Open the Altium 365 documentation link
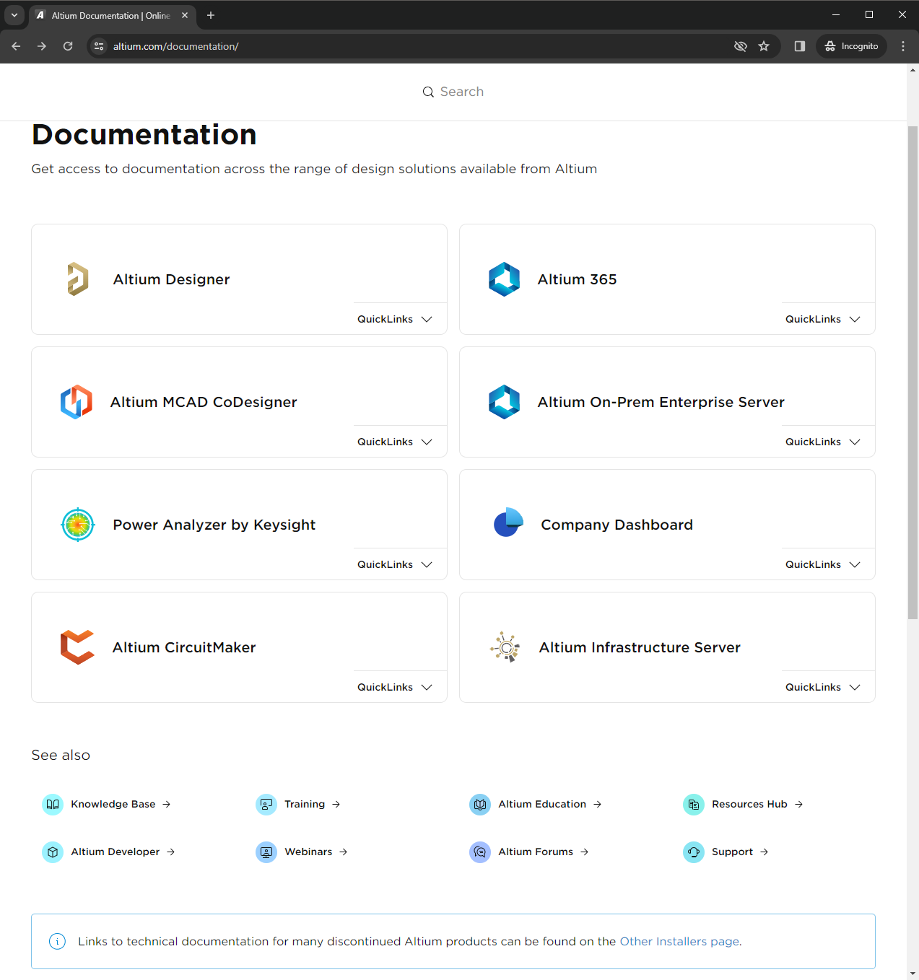The image size is (919, 980). 577,279
